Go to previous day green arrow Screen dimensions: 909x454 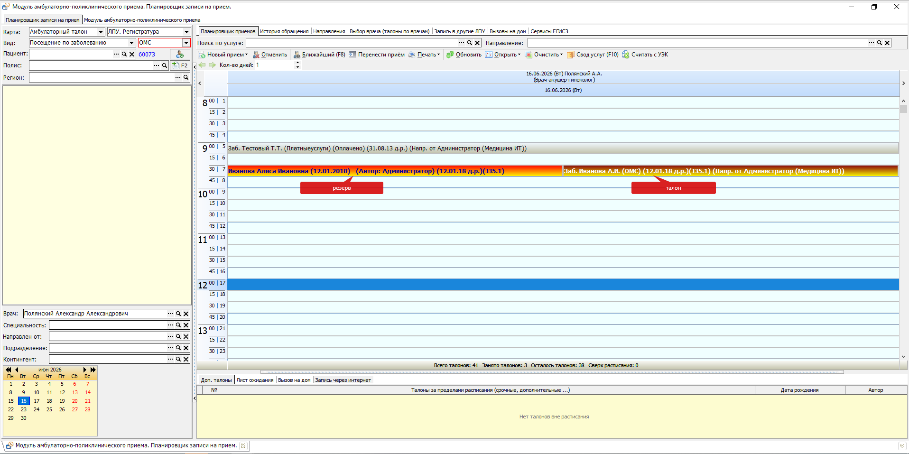[203, 65]
